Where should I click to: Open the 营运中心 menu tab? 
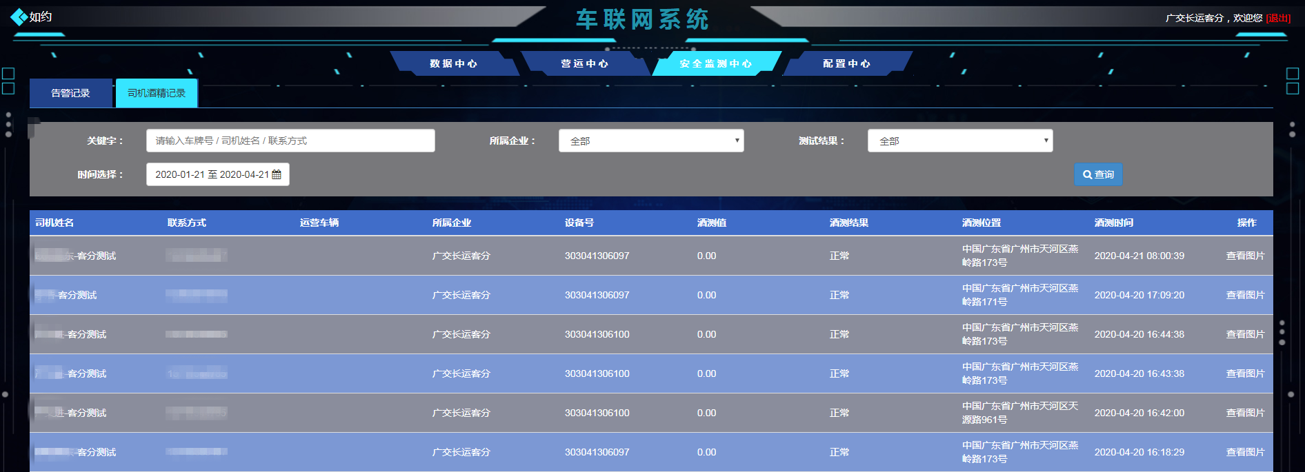[584, 63]
